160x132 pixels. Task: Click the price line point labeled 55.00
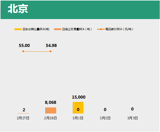[x=23, y=51]
